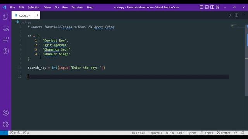Split the editor to the right

pos(236,15)
